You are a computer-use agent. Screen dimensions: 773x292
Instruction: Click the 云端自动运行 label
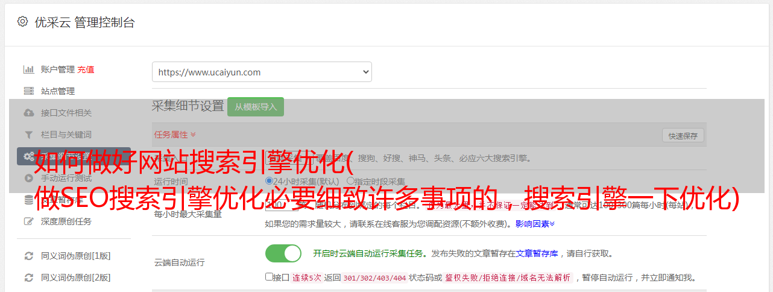tap(180, 262)
